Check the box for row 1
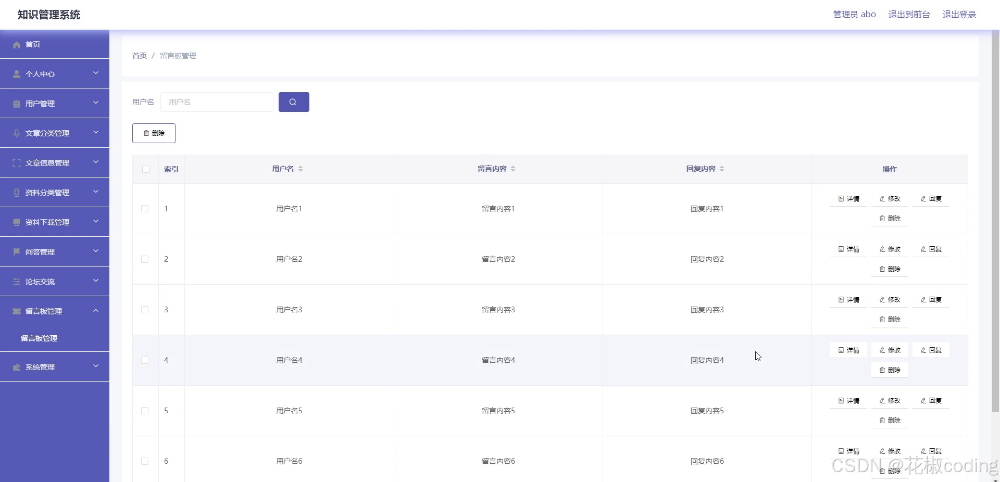The height and width of the screenshot is (482, 1000). point(145,209)
